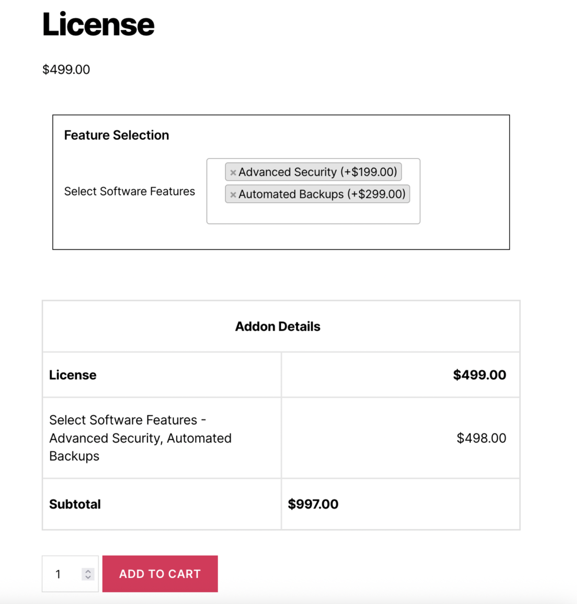Click the Addon Details table header
Image resolution: width=577 pixels, height=604 pixels.
278,326
